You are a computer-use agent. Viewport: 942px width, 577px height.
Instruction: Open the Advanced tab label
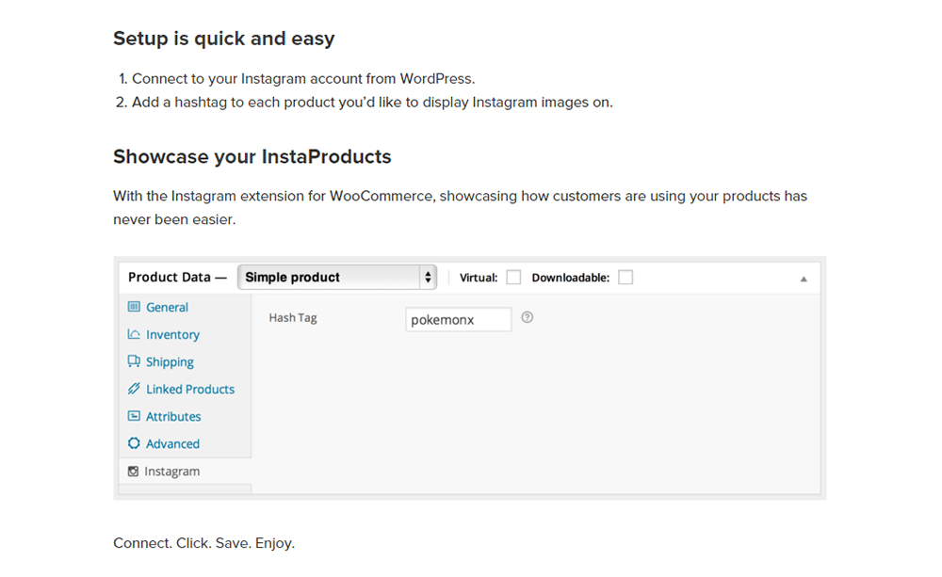tap(172, 443)
